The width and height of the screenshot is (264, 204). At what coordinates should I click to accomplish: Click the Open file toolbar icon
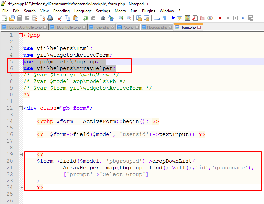pyautogui.click(x=12, y=18)
